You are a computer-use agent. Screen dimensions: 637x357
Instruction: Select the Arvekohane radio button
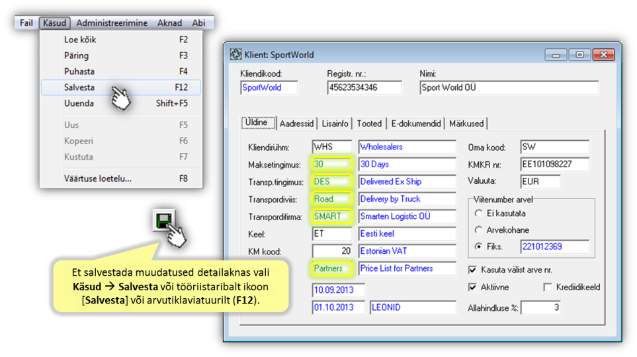tap(478, 230)
